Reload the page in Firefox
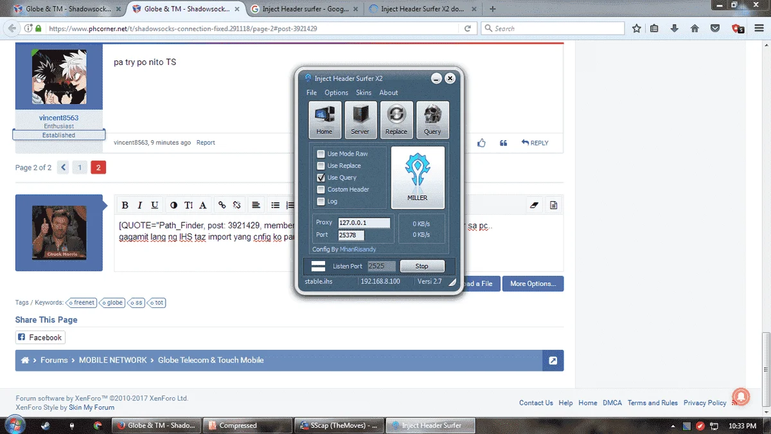 pyautogui.click(x=468, y=28)
